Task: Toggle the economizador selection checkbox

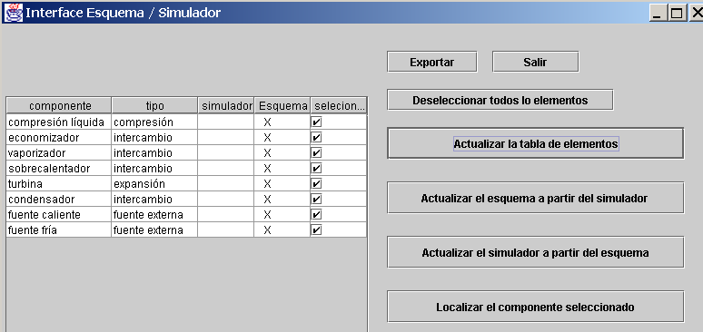Action: pyautogui.click(x=316, y=138)
